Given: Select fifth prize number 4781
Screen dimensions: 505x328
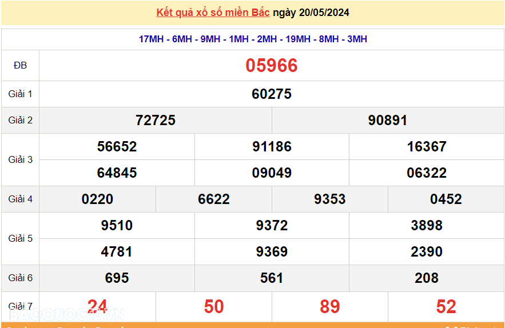Looking at the screenshot, I should point(117,251).
